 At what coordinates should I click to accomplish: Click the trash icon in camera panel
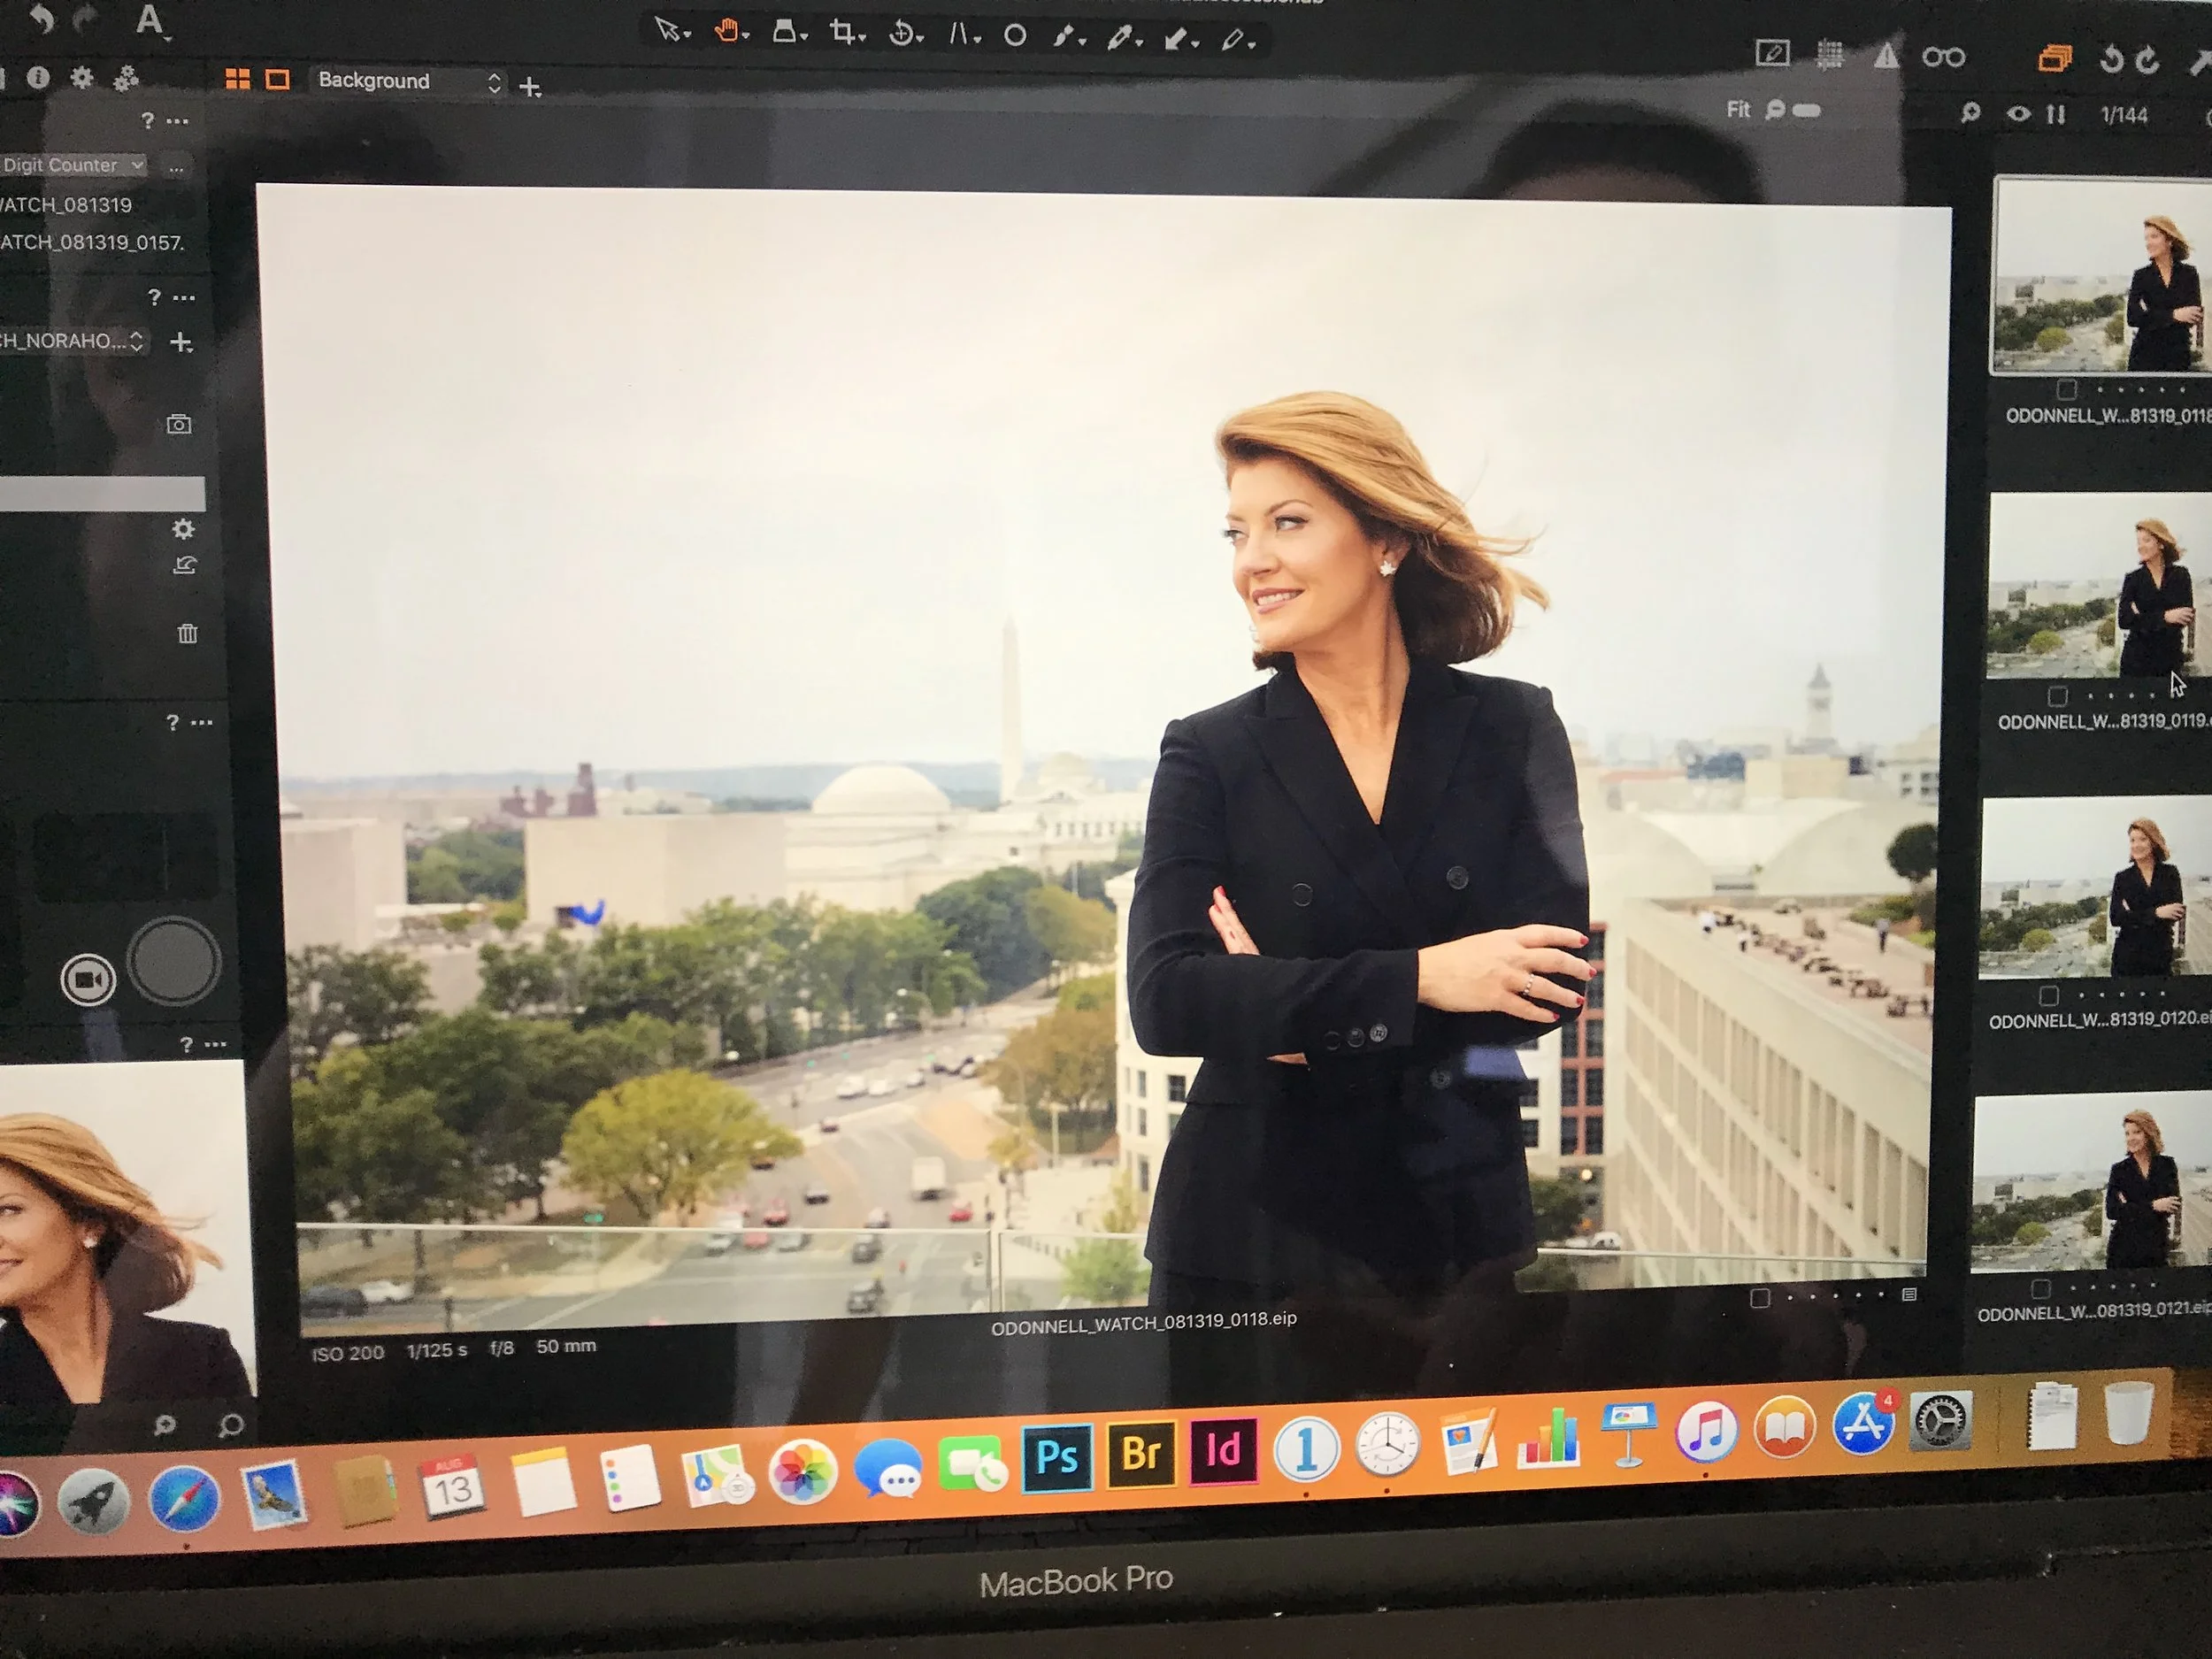[x=187, y=633]
